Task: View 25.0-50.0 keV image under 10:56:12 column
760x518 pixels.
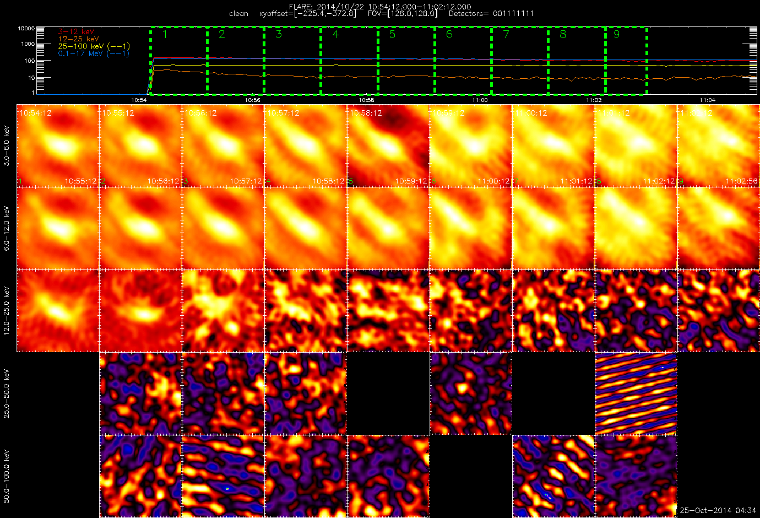Action: point(223,393)
